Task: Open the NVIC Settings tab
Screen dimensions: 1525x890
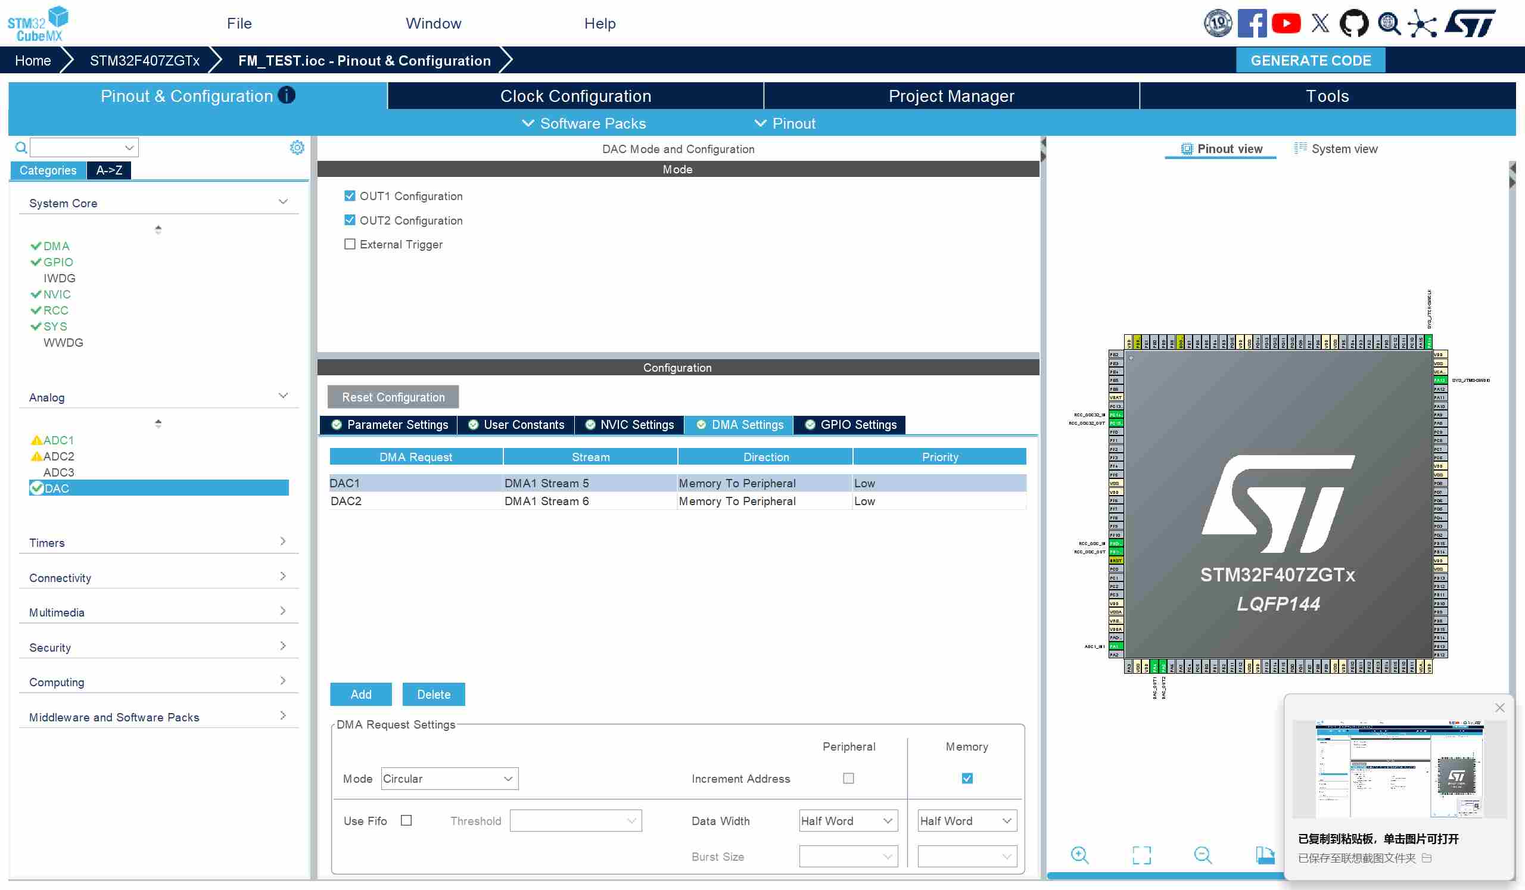Action: click(630, 425)
